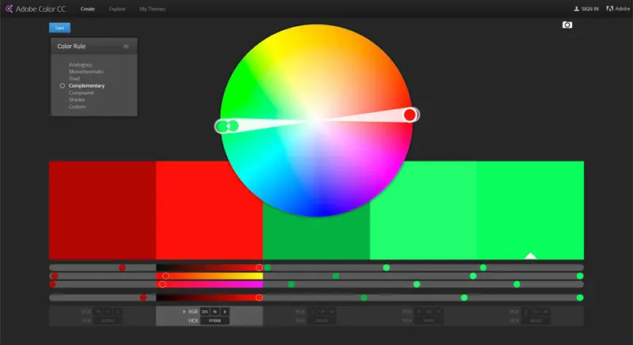Viewport: 633px width, 345px height.
Task: Choose the Custom color rule option
Action: click(x=77, y=107)
